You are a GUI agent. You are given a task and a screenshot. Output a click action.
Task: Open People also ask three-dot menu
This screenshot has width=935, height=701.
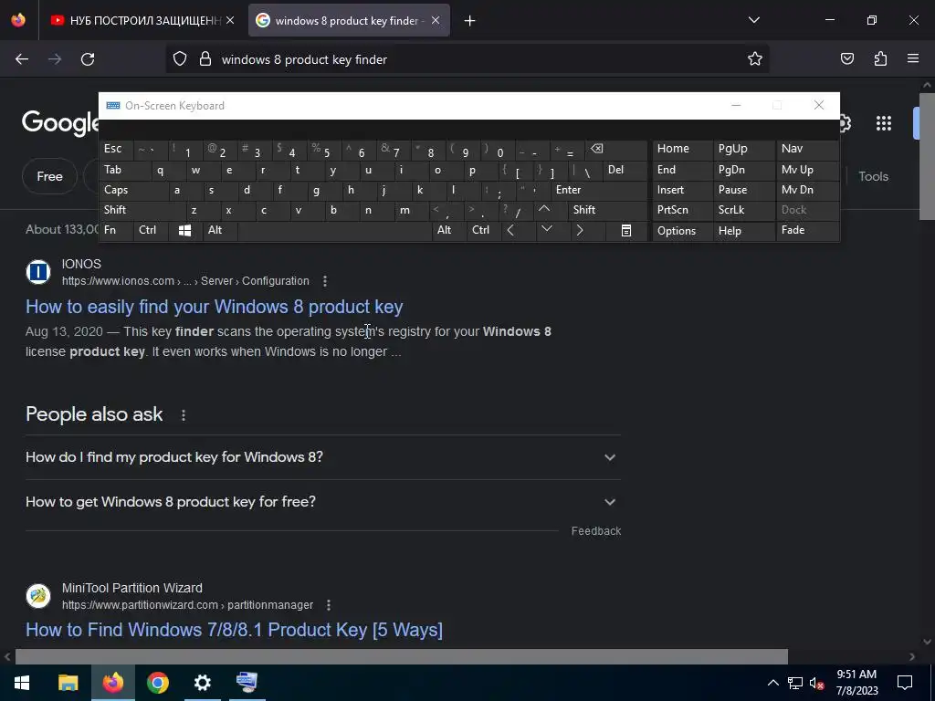[183, 415]
